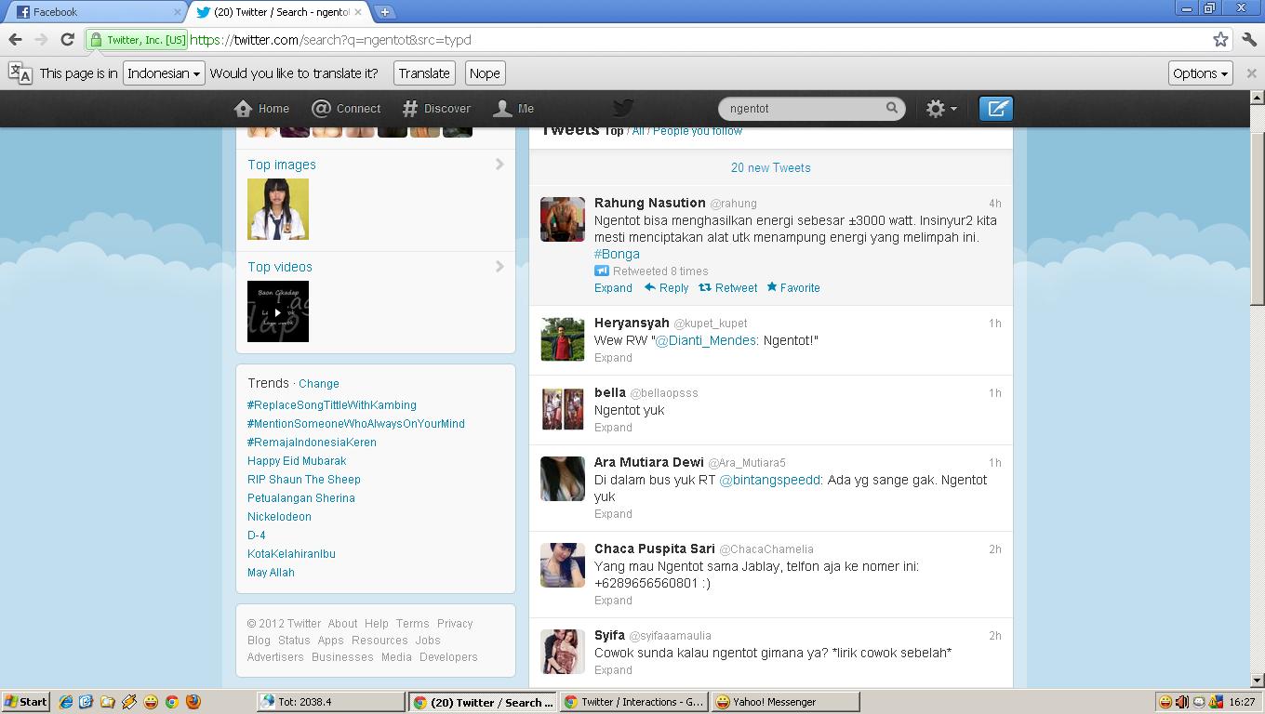Launch Firefox from quick launch
Viewport: 1265px width, 714px height.
(x=193, y=702)
